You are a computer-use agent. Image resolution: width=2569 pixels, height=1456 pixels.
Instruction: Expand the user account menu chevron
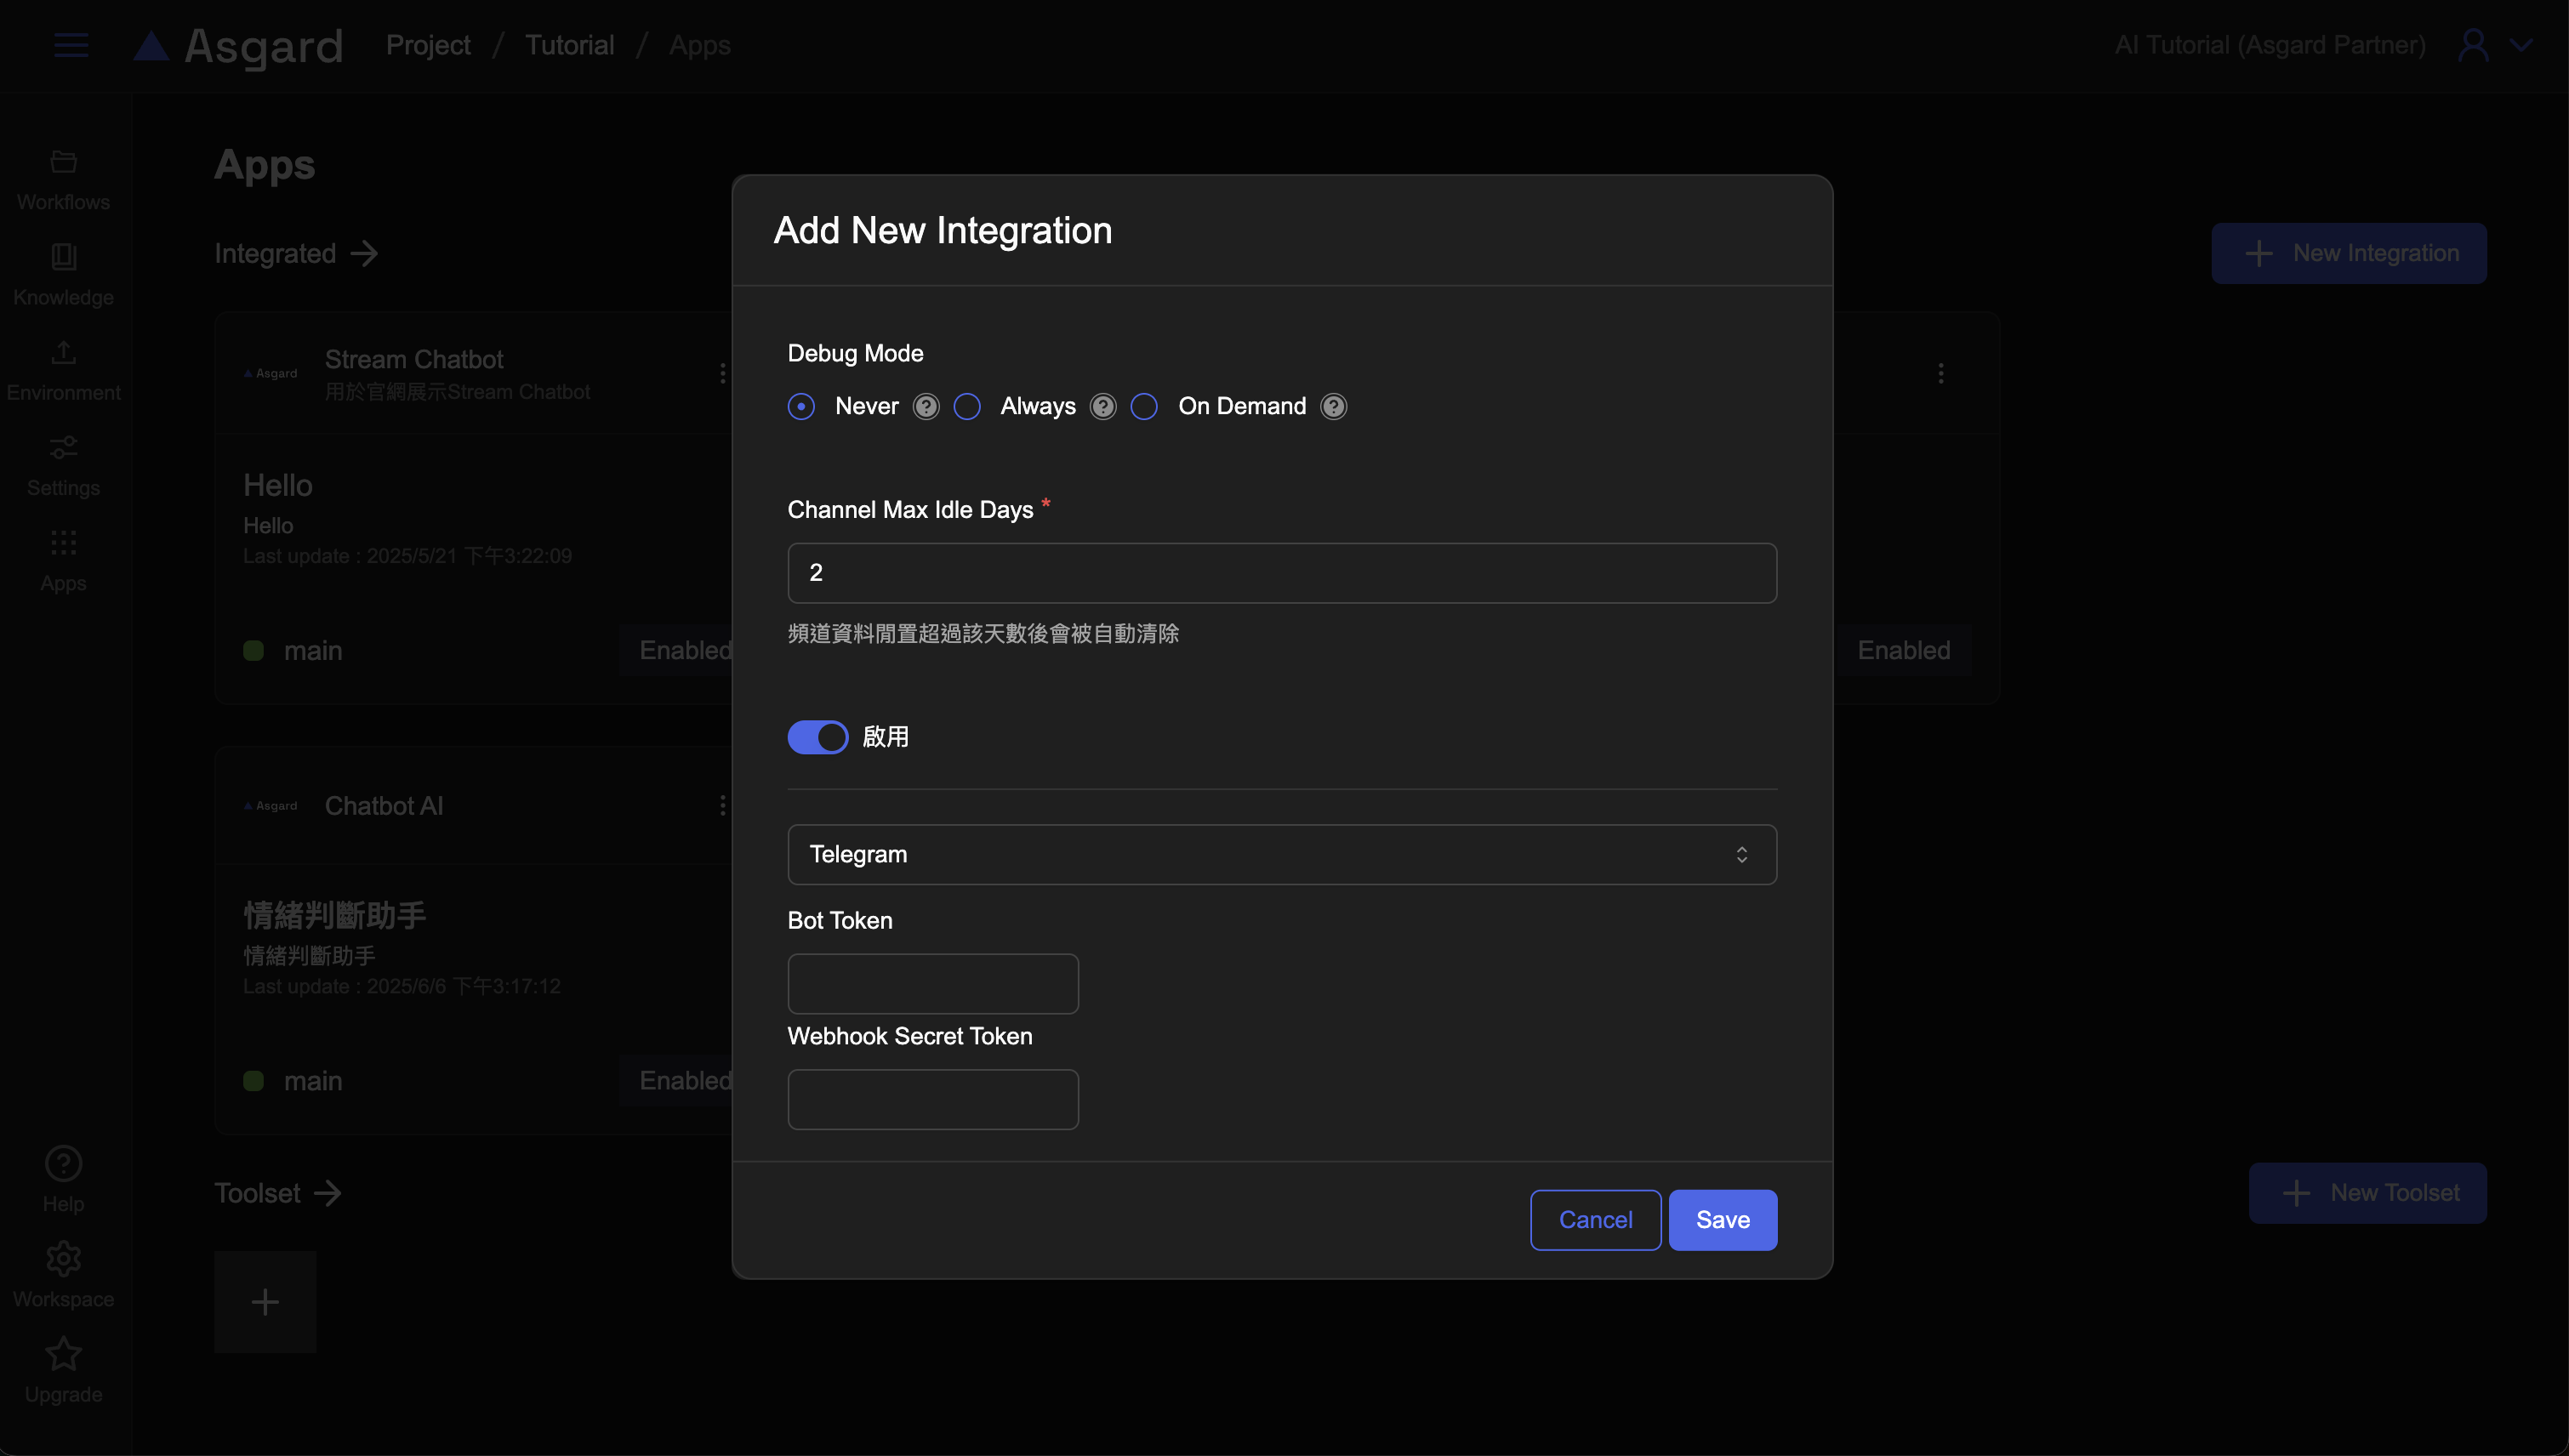(2521, 45)
